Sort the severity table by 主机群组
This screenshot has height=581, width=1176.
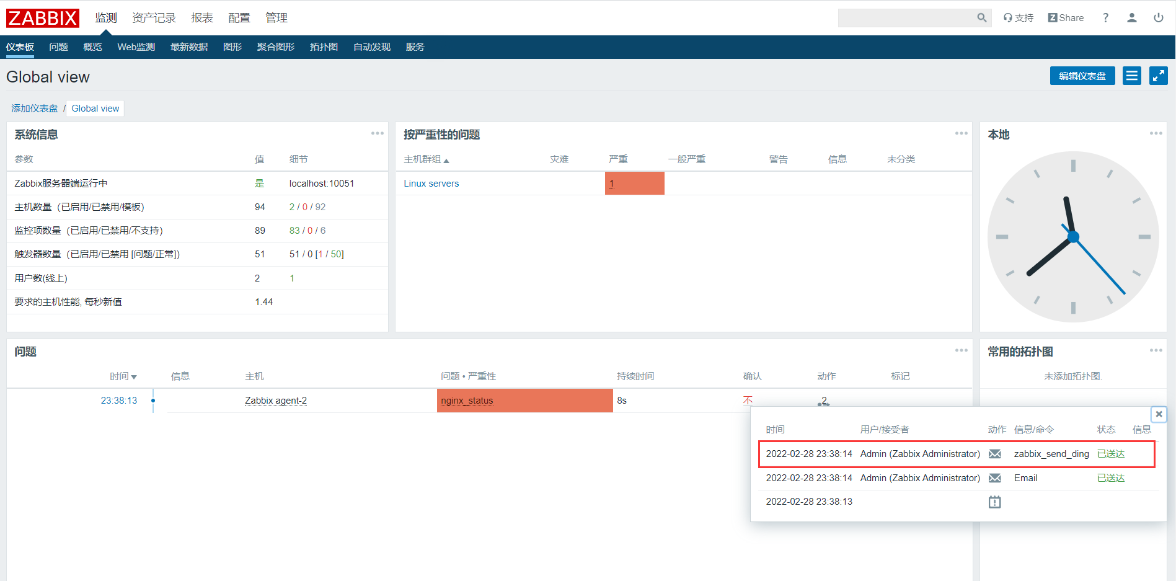pyautogui.click(x=427, y=159)
